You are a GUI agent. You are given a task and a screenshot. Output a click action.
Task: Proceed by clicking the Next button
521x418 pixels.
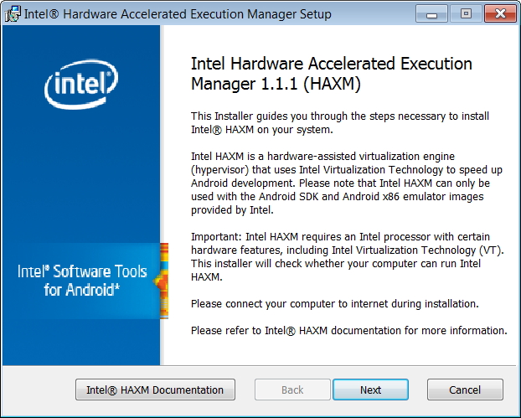pos(370,390)
